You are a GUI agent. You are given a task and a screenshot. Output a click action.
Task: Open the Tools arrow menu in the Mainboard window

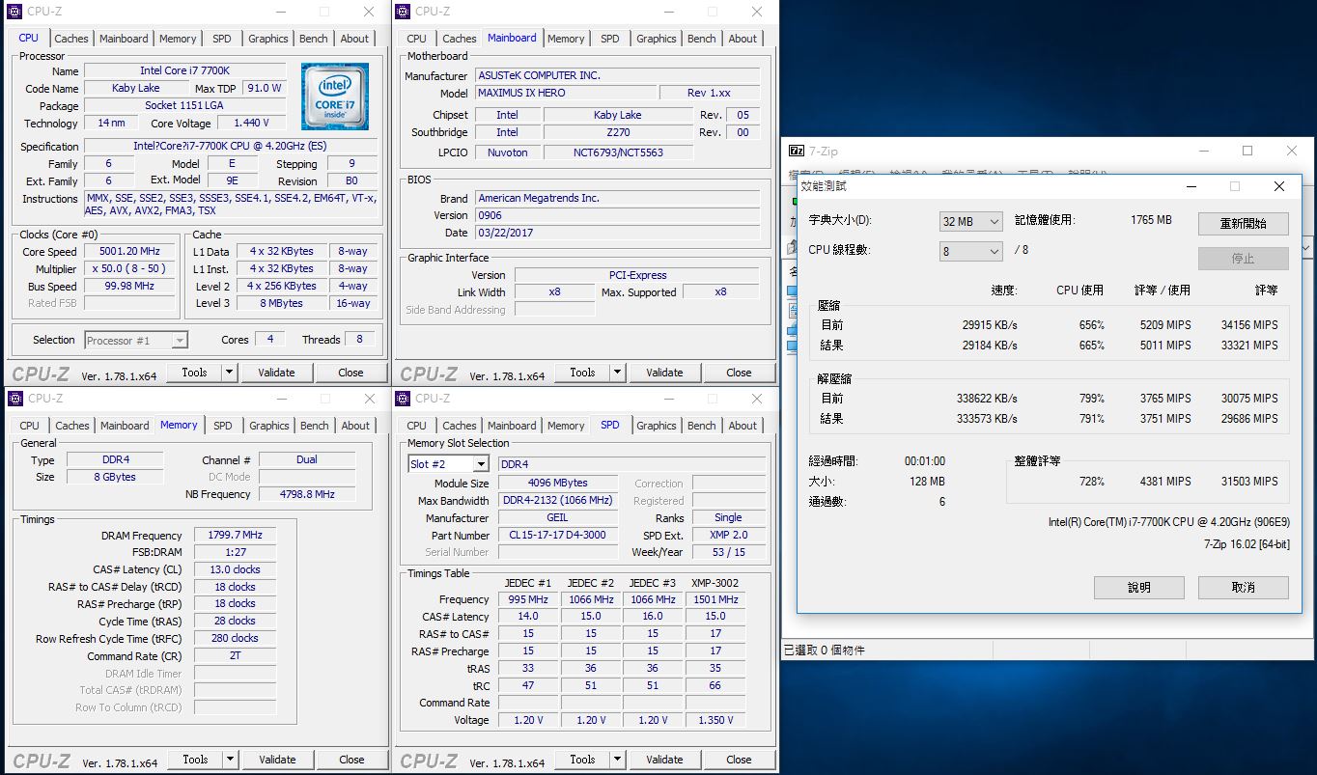618,373
